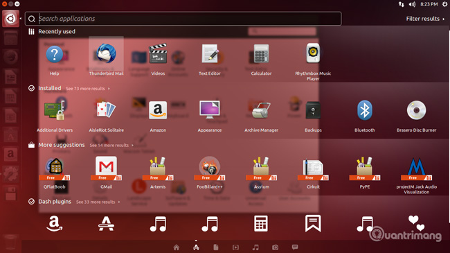The image size is (450, 253).
Task: Expand See 73 more results for Installed
Action: pyautogui.click(x=88, y=89)
